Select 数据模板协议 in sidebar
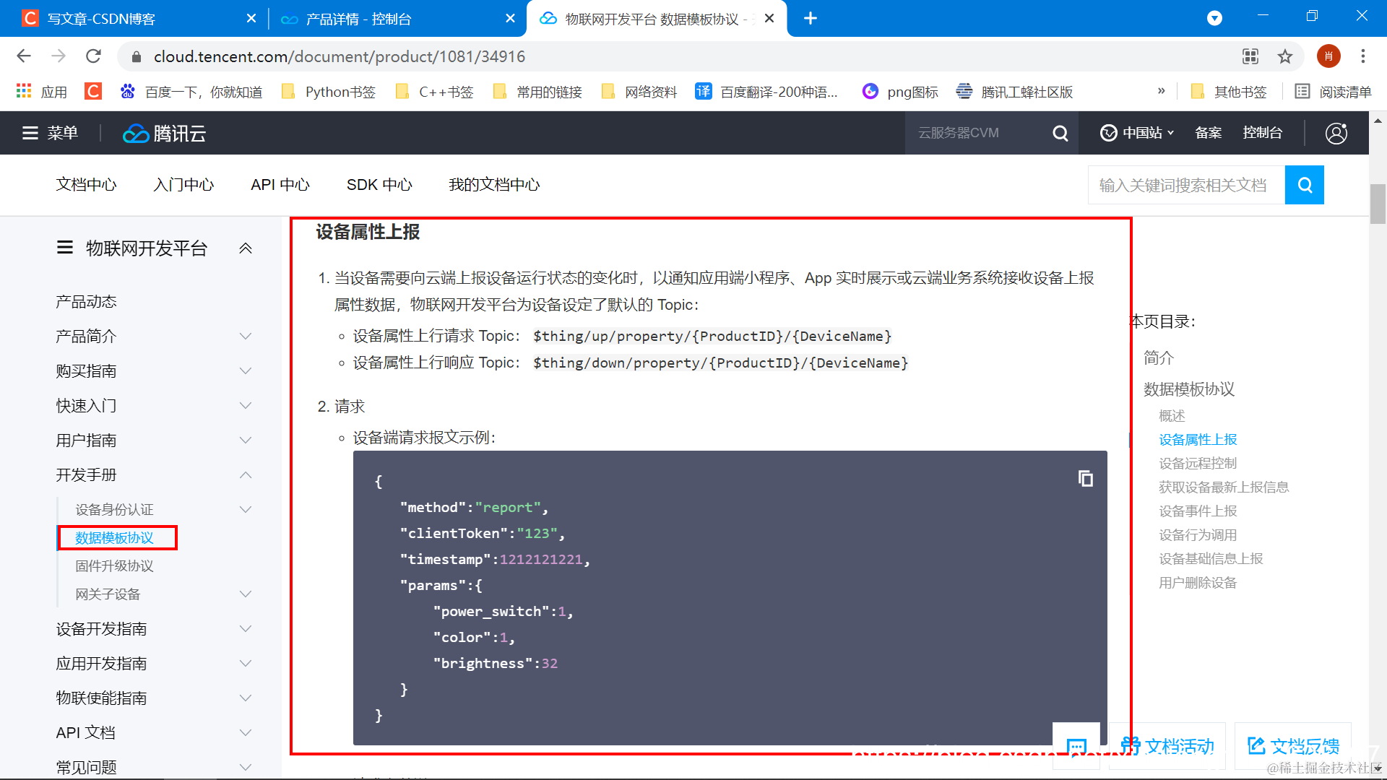This screenshot has width=1387, height=780. coord(115,538)
